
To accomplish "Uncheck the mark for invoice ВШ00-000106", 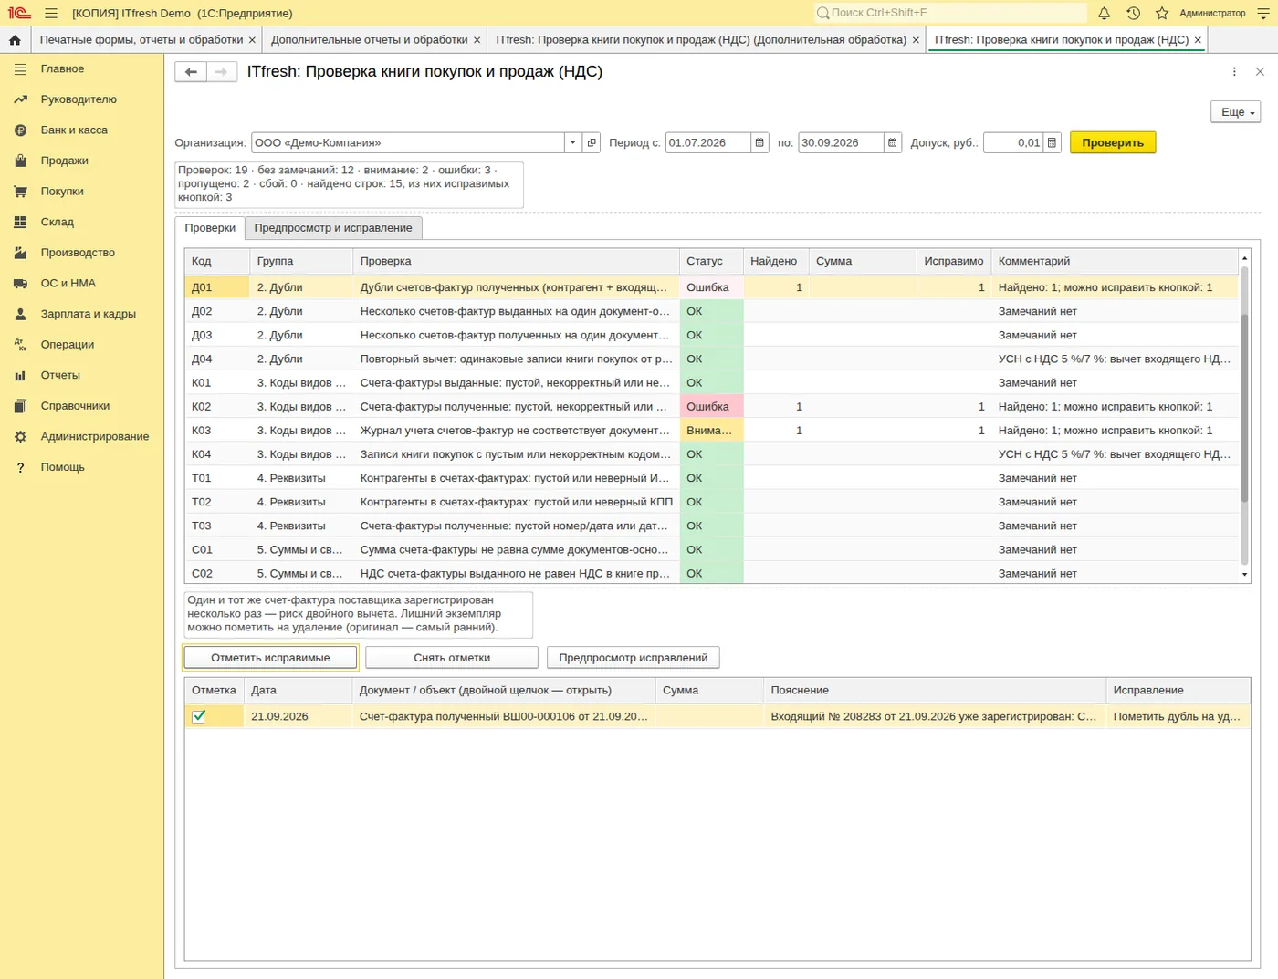I will pos(199,716).
